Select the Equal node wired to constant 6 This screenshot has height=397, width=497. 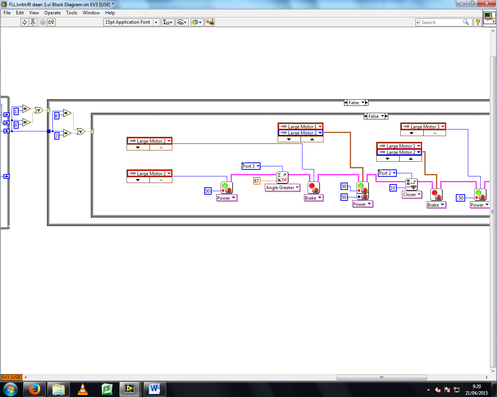tap(68, 113)
